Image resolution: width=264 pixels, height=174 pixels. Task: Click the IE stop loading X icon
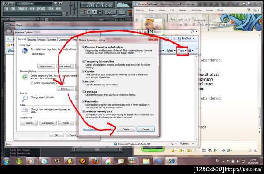point(145,32)
